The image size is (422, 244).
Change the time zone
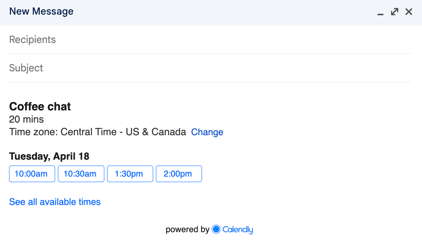coord(207,132)
